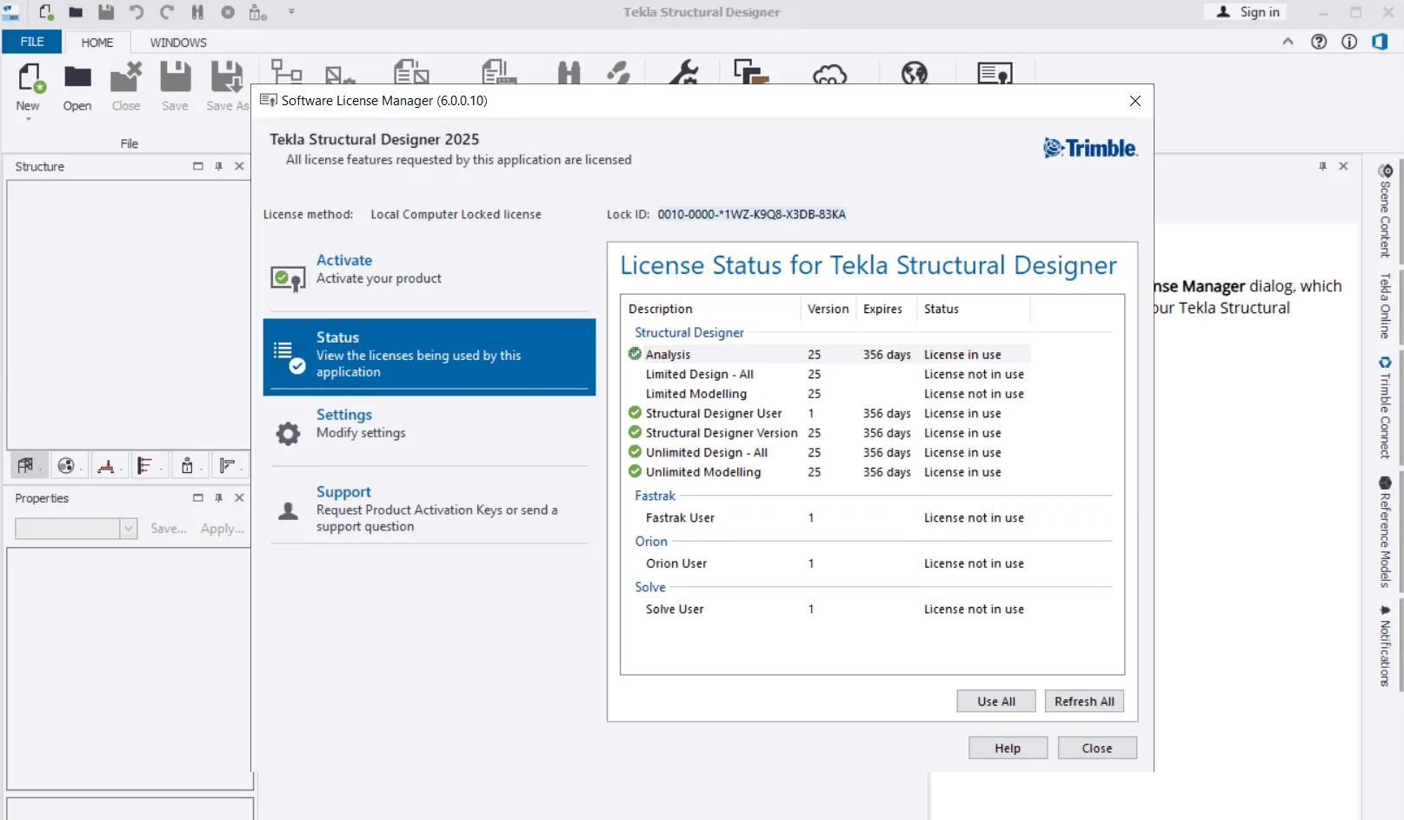Close Software License Manager with X
1404x820 pixels.
coord(1135,101)
